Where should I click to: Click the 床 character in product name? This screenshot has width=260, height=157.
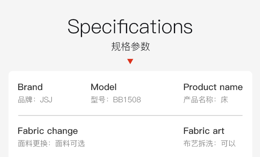[x=224, y=100]
